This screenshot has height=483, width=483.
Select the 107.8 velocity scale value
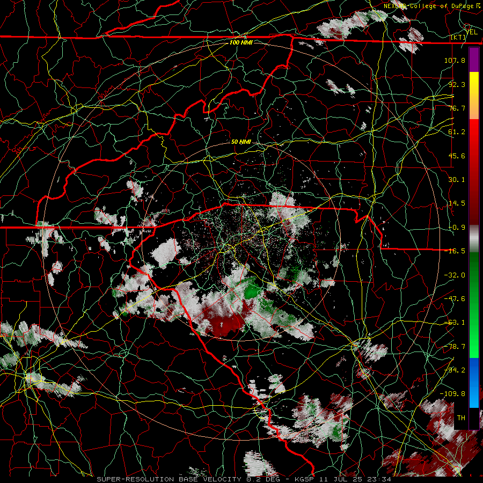click(x=455, y=60)
